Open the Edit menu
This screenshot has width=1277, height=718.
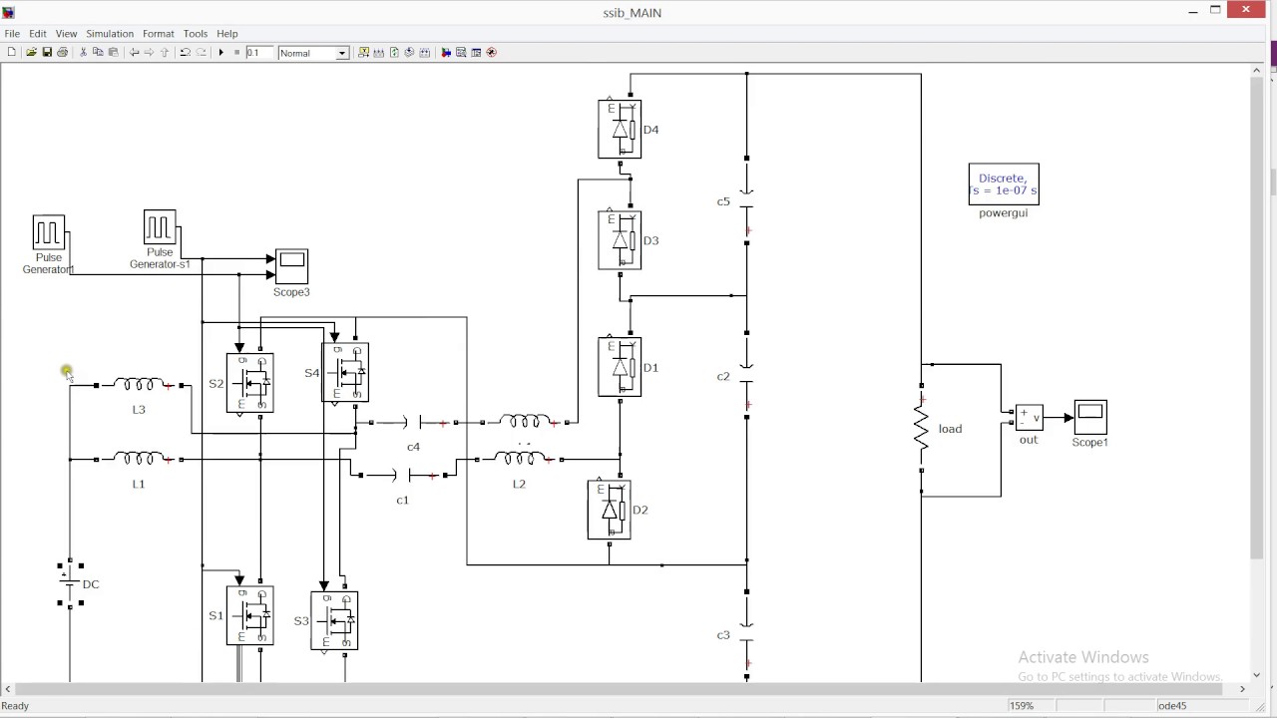(38, 34)
